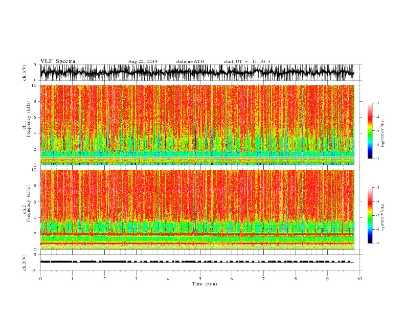The image size is (405, 313).
Task: Click the "VLF Spectra" plot title
Action: [x=58, y=61]
